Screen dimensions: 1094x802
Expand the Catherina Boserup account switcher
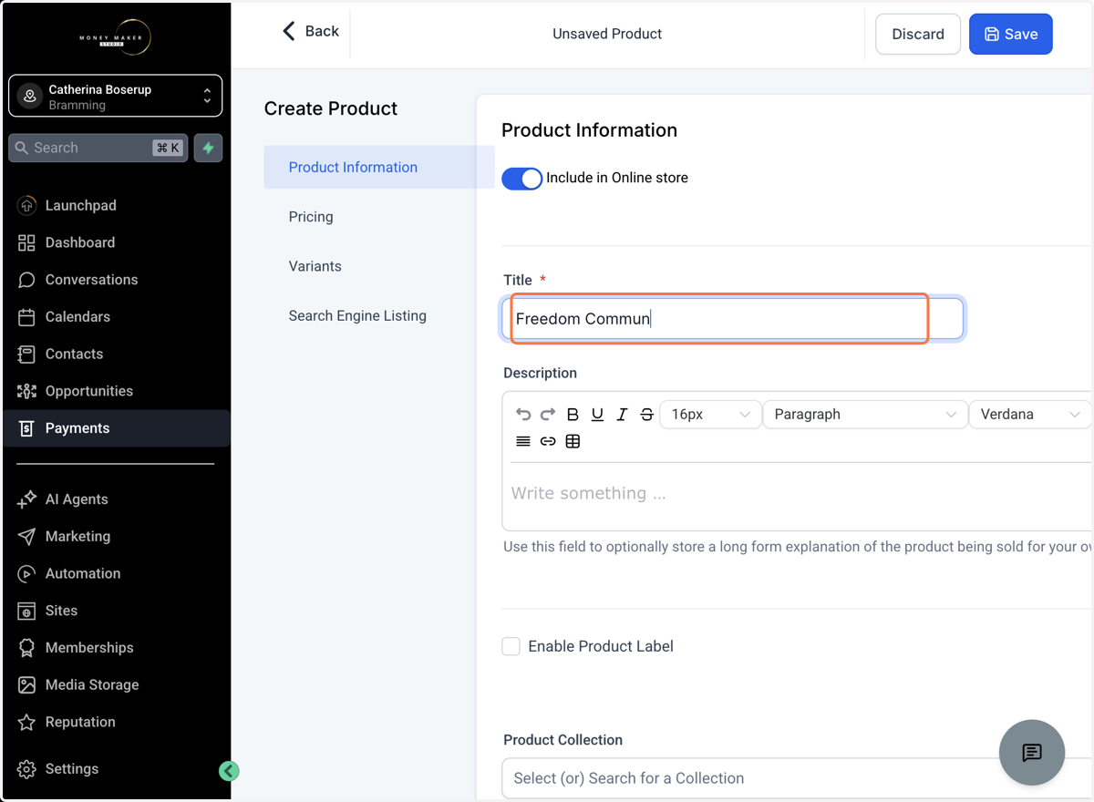pyautogui.click(x=116, y=96)
